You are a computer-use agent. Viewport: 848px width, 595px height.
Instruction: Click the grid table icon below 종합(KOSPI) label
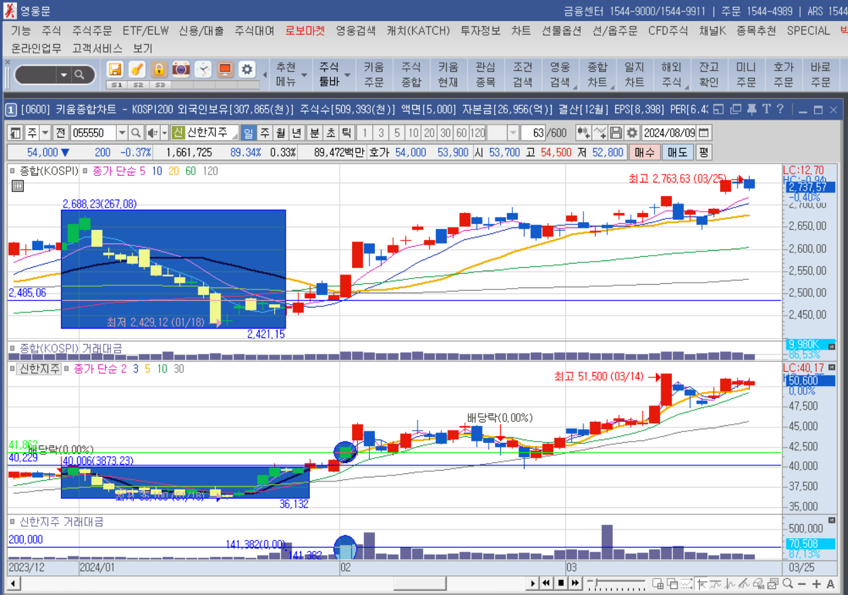click(x=18, y=186)
